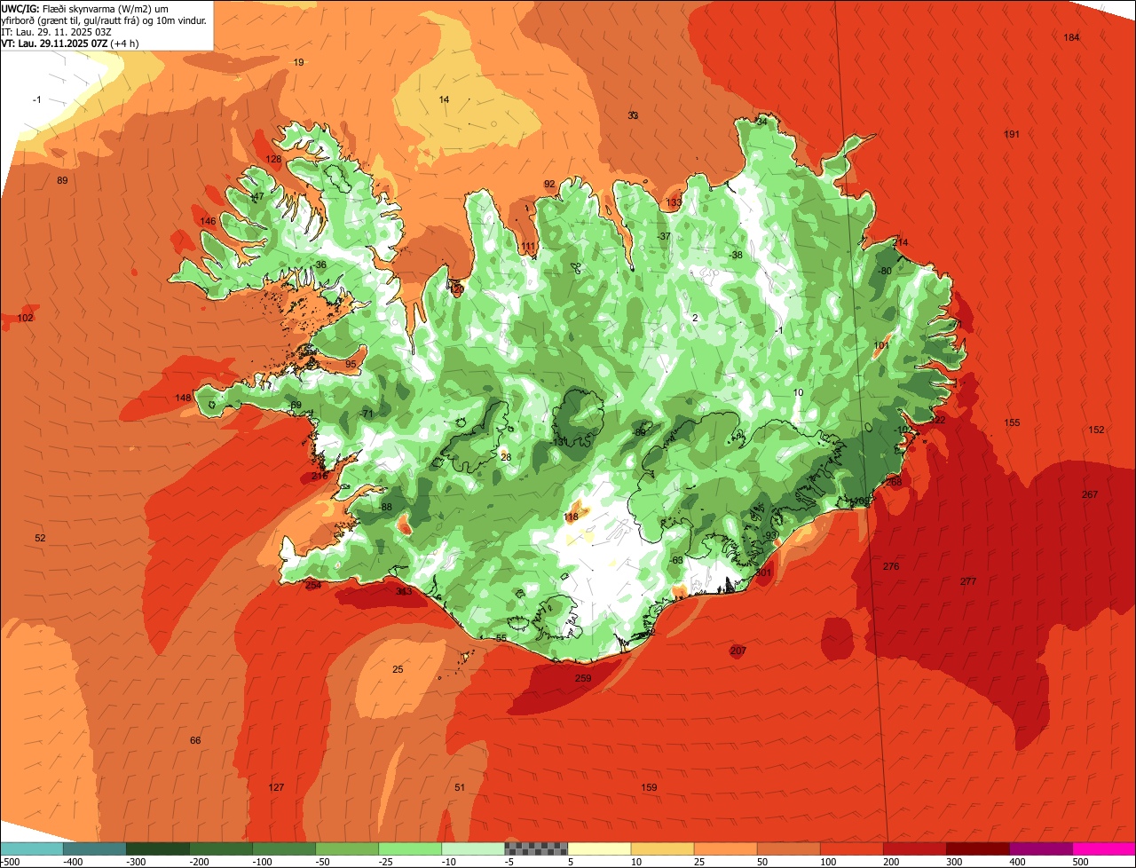Click the map value 191 on the ocean
The image size is (1136, 868).
(1012, 134)
